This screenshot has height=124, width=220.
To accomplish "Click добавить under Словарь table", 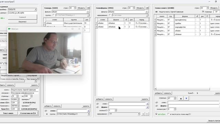I will pyautogui.click(x=48, y=106).
